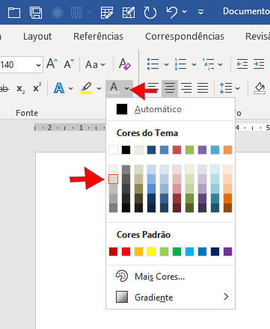Screen dimensions: 270x329
Task: Expand the Multilevel List dropdown arrow
Action: click(220, 64)
